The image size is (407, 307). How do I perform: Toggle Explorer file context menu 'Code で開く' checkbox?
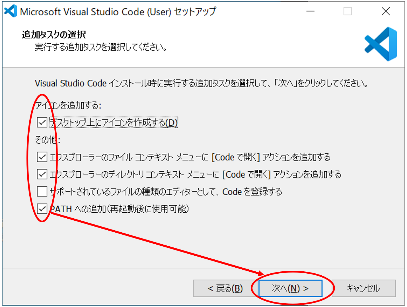pos(42,157)
